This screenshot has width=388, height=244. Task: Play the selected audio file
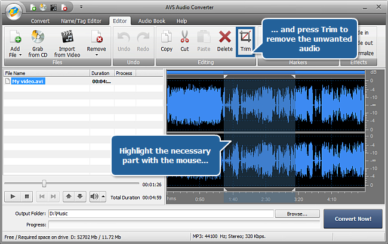[x=13, y=196]
